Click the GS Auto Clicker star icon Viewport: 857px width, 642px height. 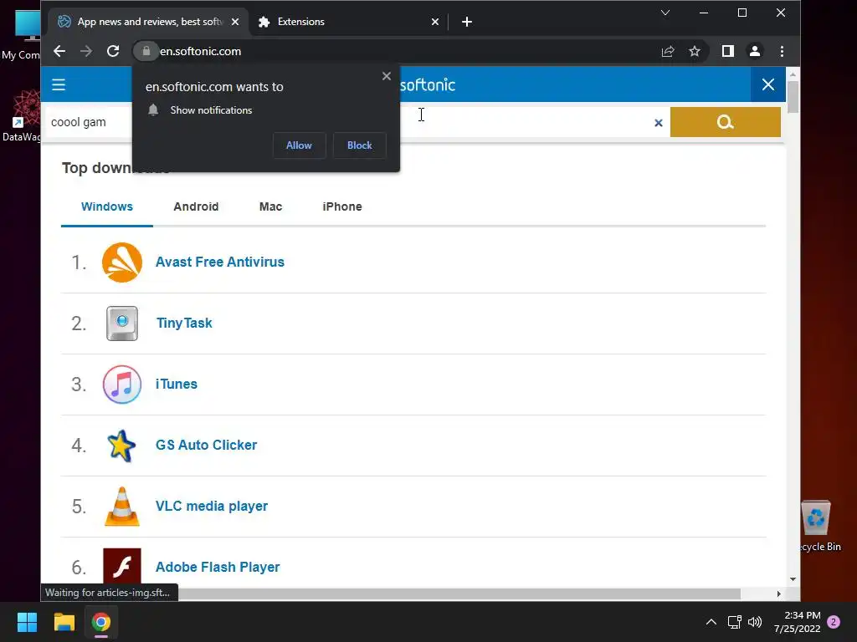coord(121,446)
